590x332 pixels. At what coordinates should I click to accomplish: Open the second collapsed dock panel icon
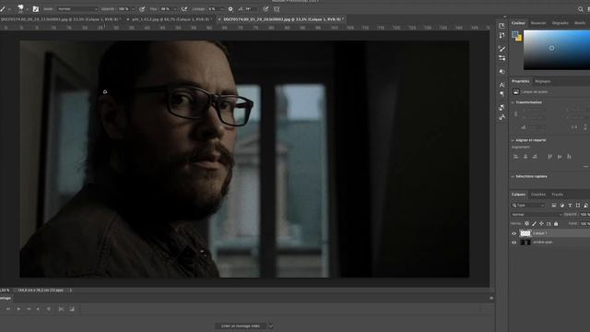(501, 35)
